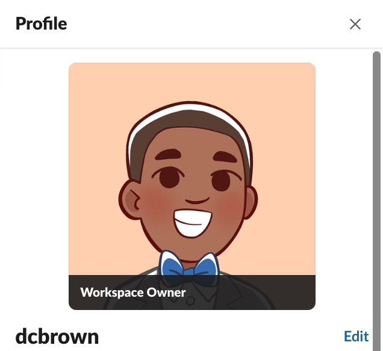Image resolution: width=383 pixels, height=351 pixels.
Task: Click the Workspace Owner banner label
Action: (133, 292)
